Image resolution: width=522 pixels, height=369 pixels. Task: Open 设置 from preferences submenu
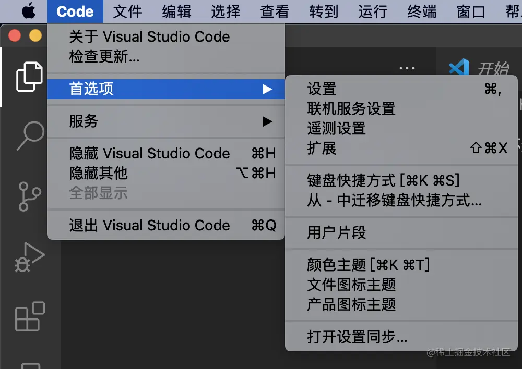click(x=401, y=89)
